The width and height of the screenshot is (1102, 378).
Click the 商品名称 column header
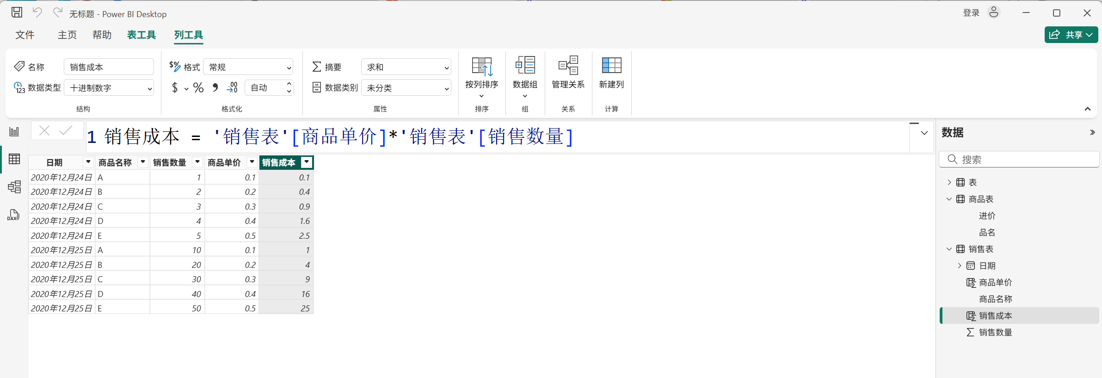(115, 162)
